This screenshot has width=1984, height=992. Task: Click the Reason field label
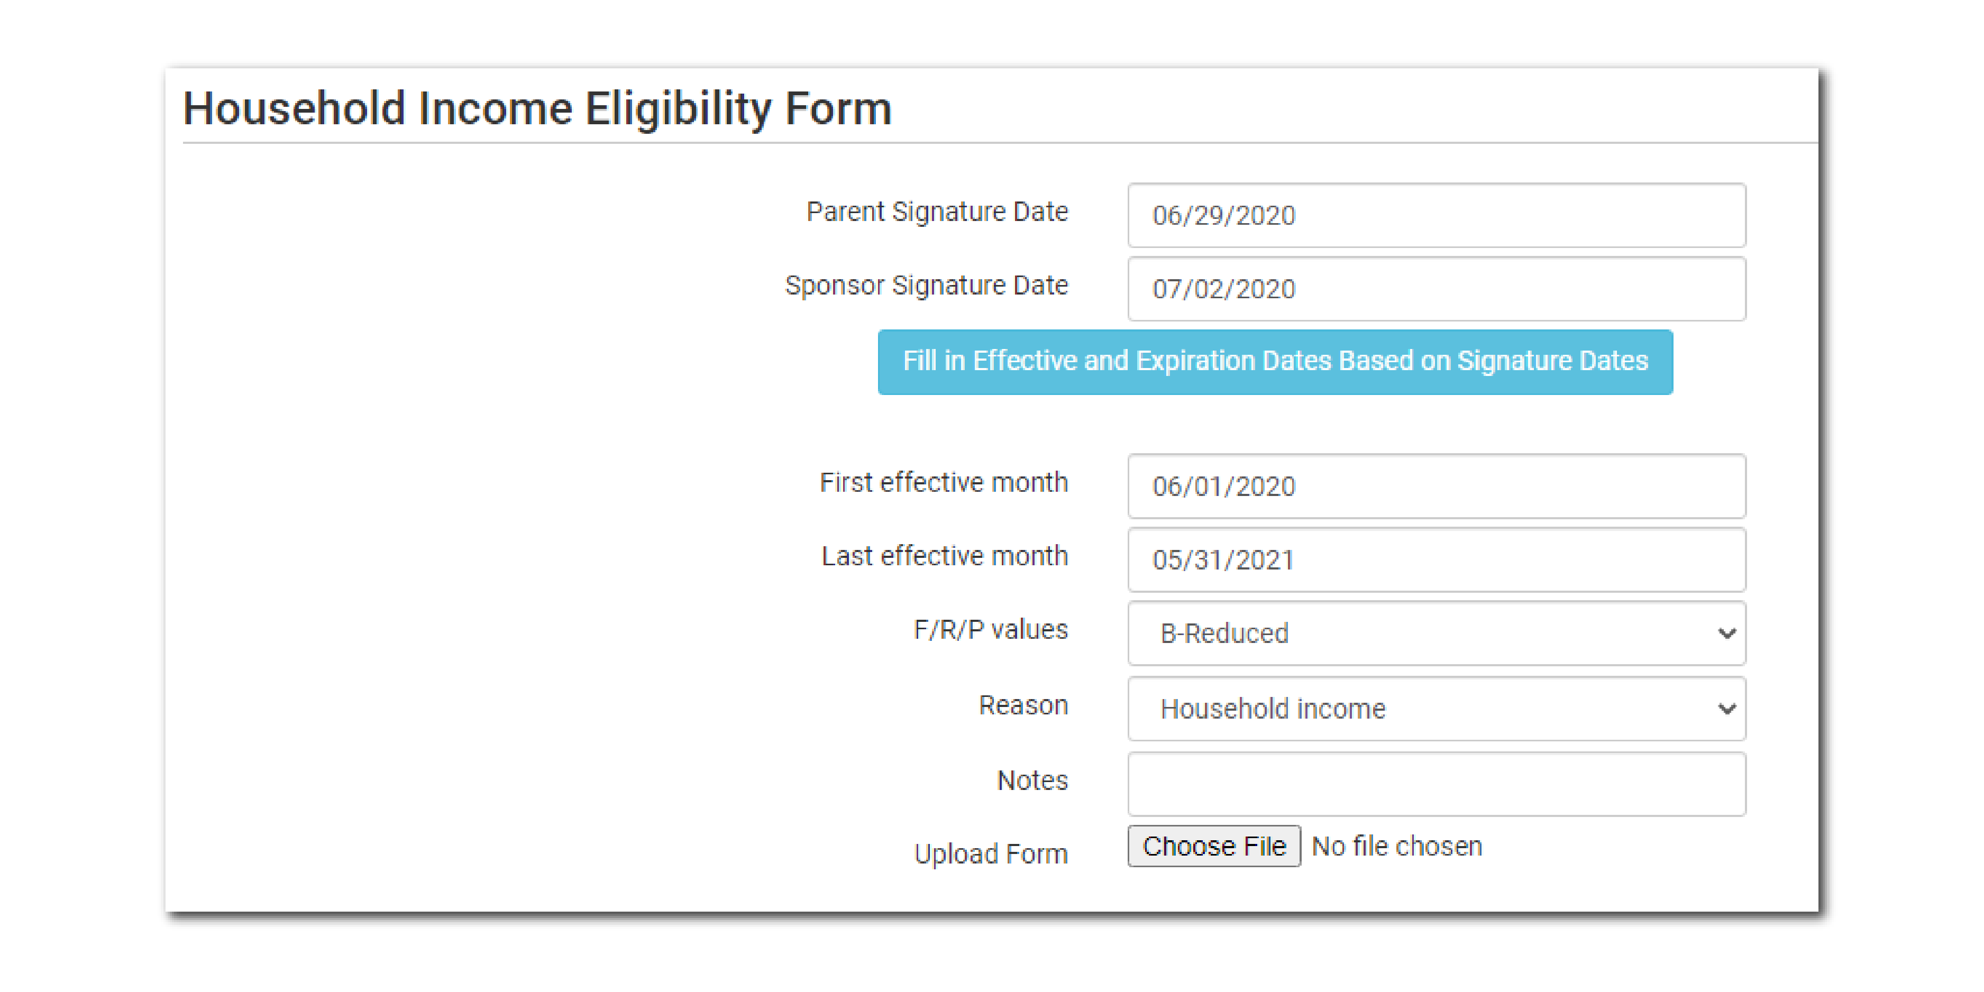point(1023,705)
